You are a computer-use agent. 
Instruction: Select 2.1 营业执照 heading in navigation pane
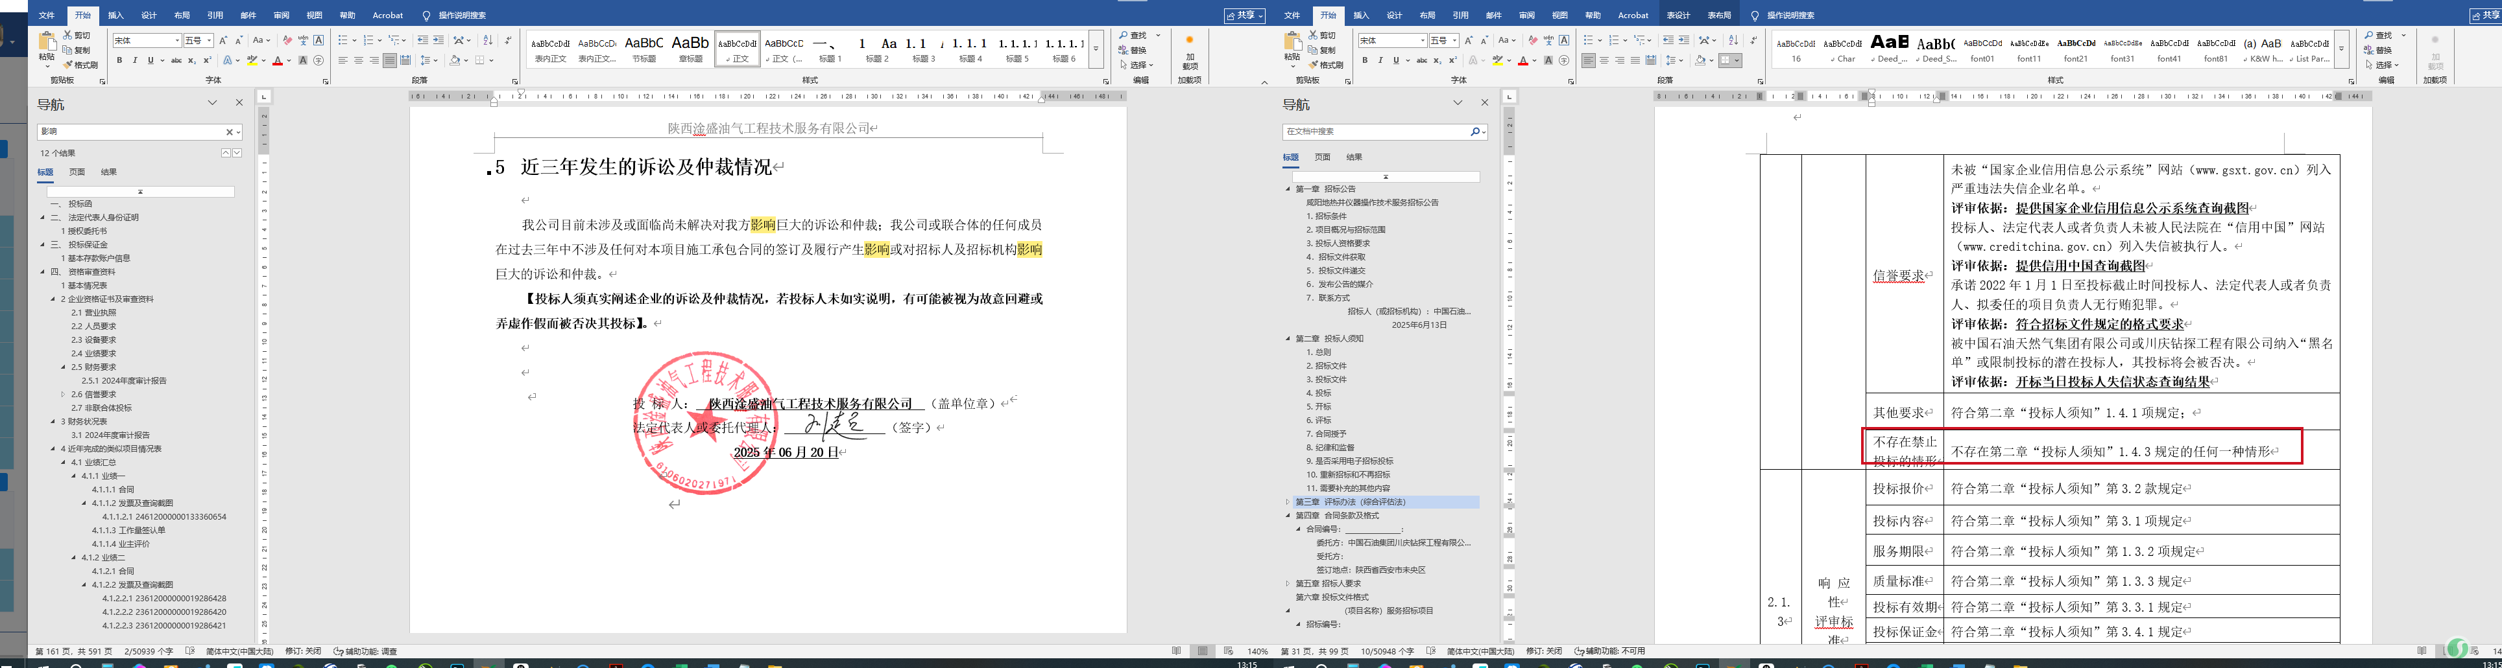pos(93,313)
